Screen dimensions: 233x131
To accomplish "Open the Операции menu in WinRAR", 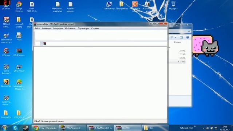I will click(x=58, y=28).
